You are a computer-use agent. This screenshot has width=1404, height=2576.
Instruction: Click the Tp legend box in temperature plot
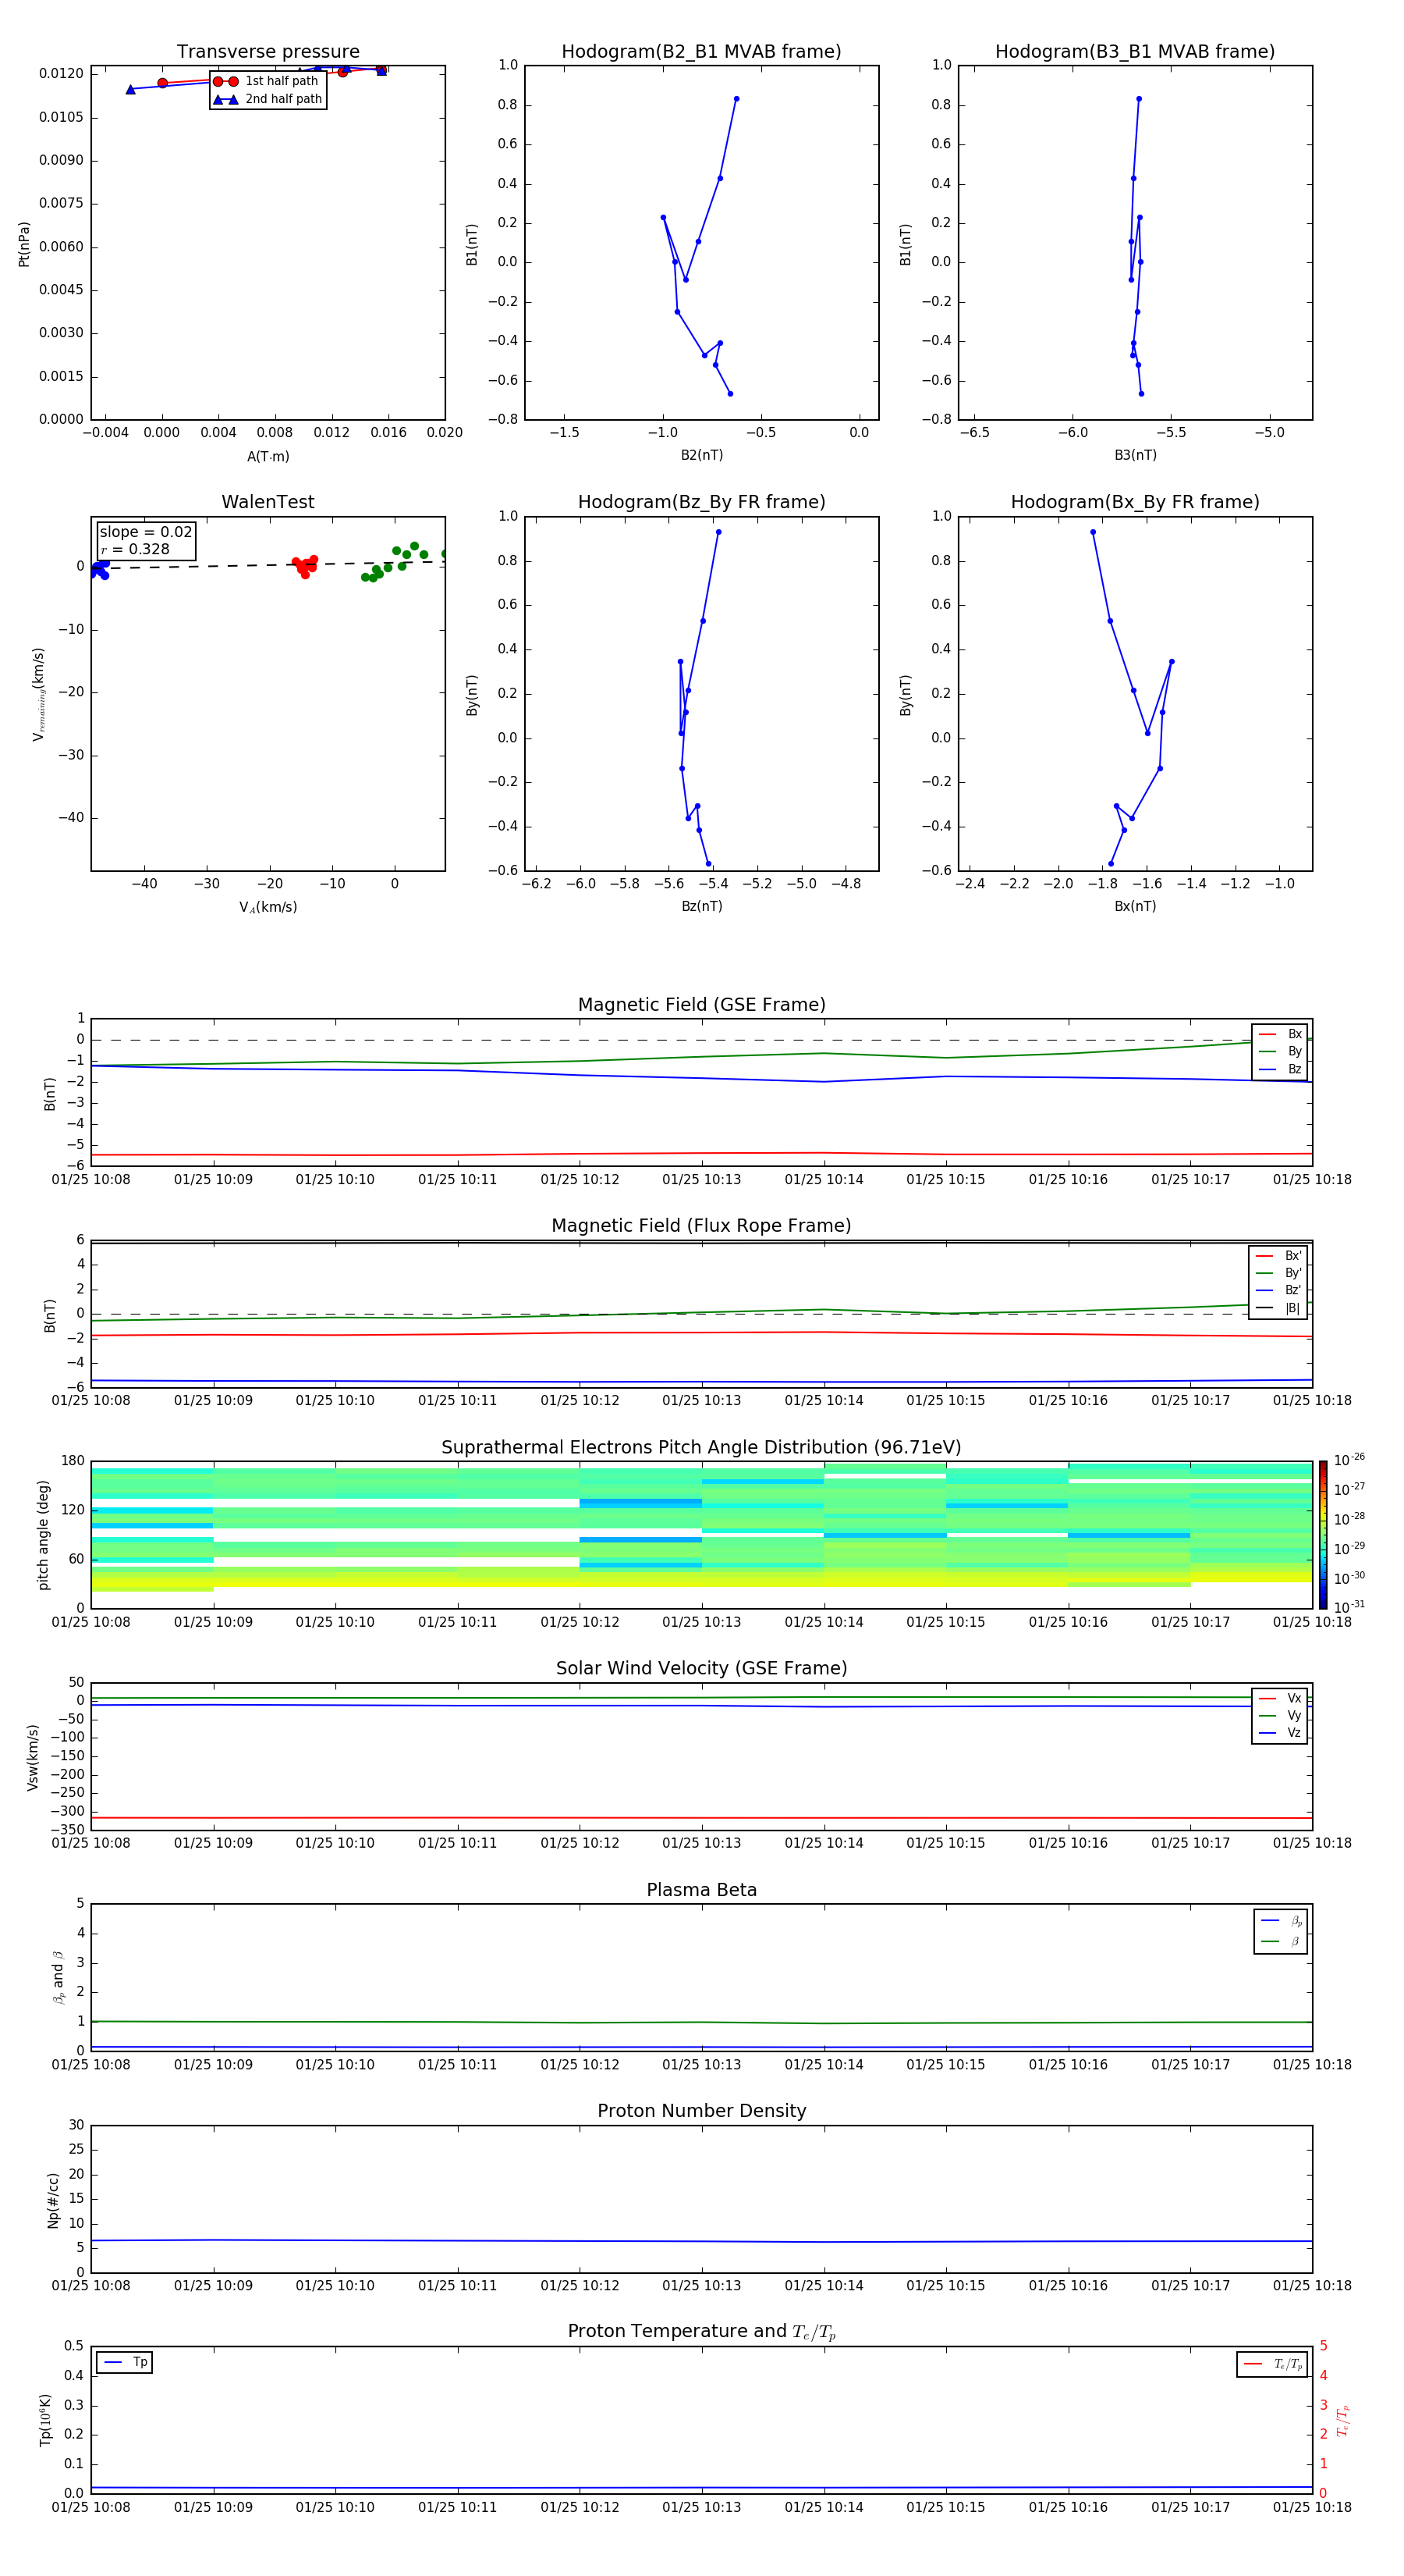point(124,2362)
